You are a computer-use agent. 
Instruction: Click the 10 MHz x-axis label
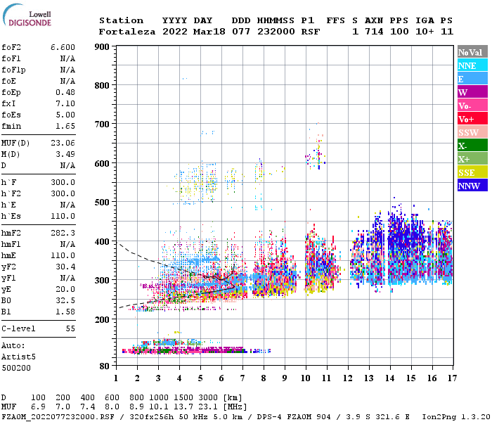[x=306, y=378]
